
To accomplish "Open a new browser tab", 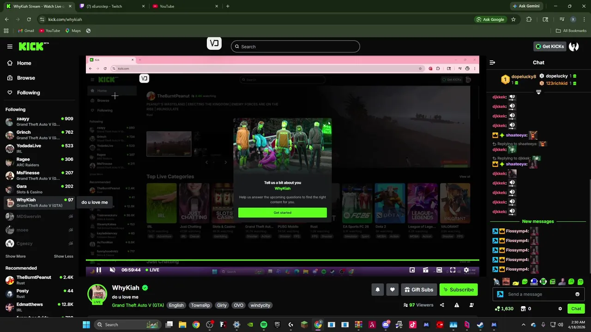I will (228, 6).
